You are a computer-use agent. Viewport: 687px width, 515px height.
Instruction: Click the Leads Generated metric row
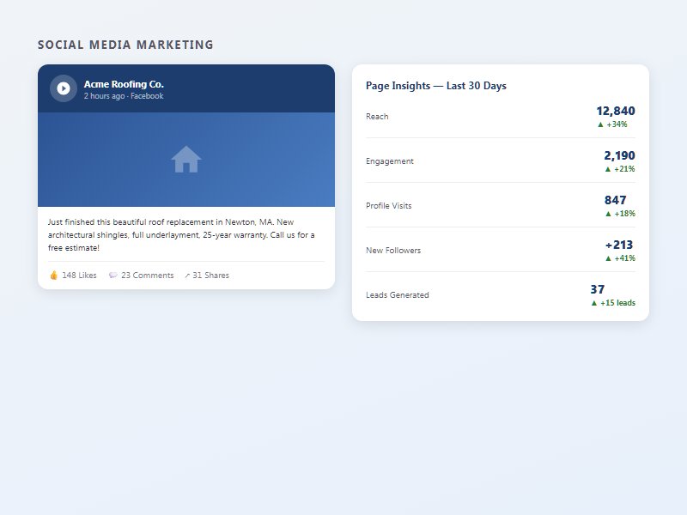tap(397, 294)
